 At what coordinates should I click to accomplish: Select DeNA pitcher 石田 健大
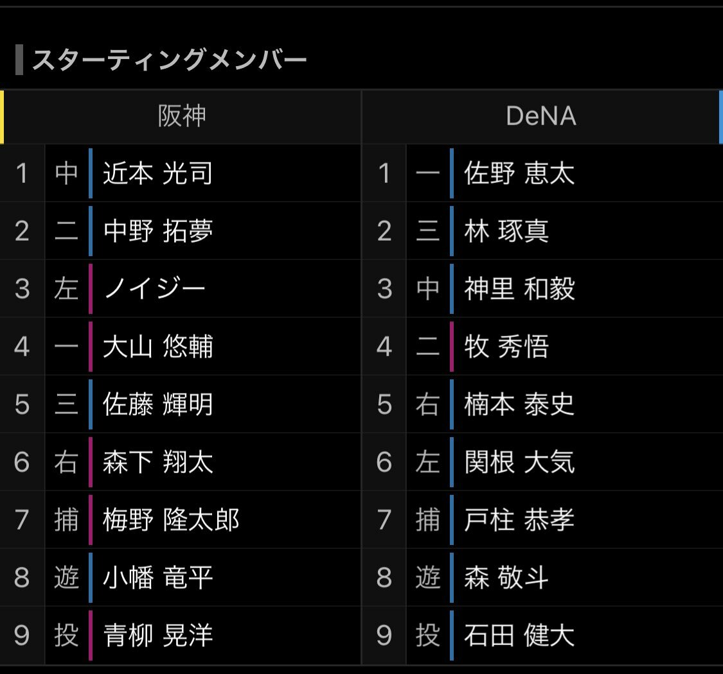tap(519, 635)
